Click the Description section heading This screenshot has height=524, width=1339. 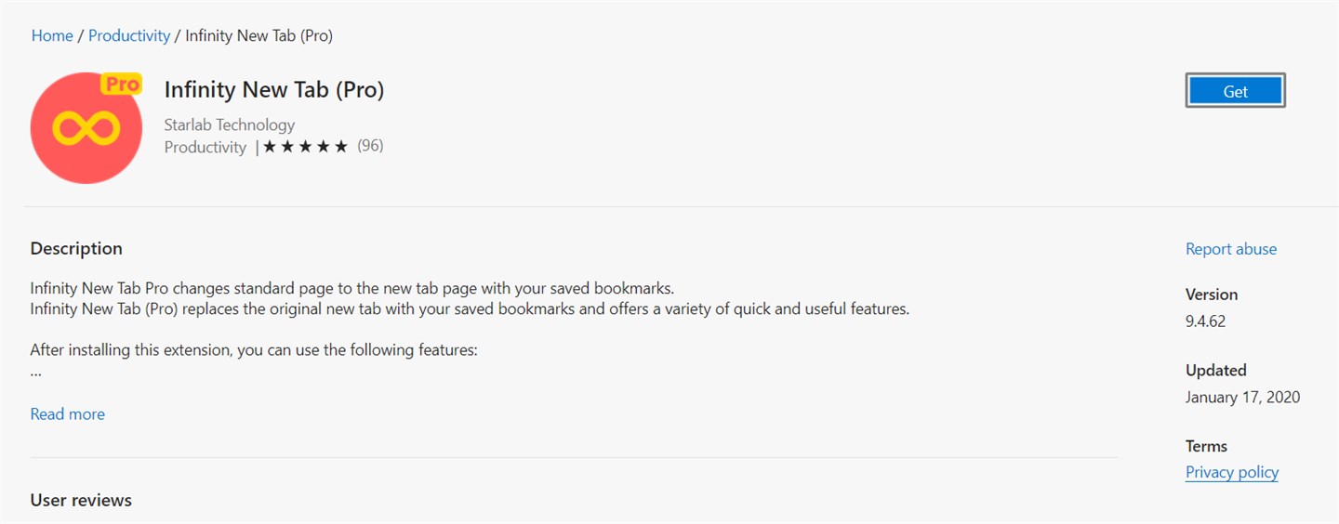click(x=76, y=249)
